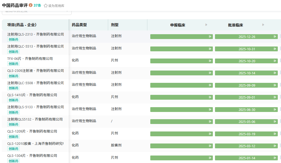Click step icon in 注射用QLS-2313 申报临床 bar
The width and height of the screenshot is (281, 163).
210,37
